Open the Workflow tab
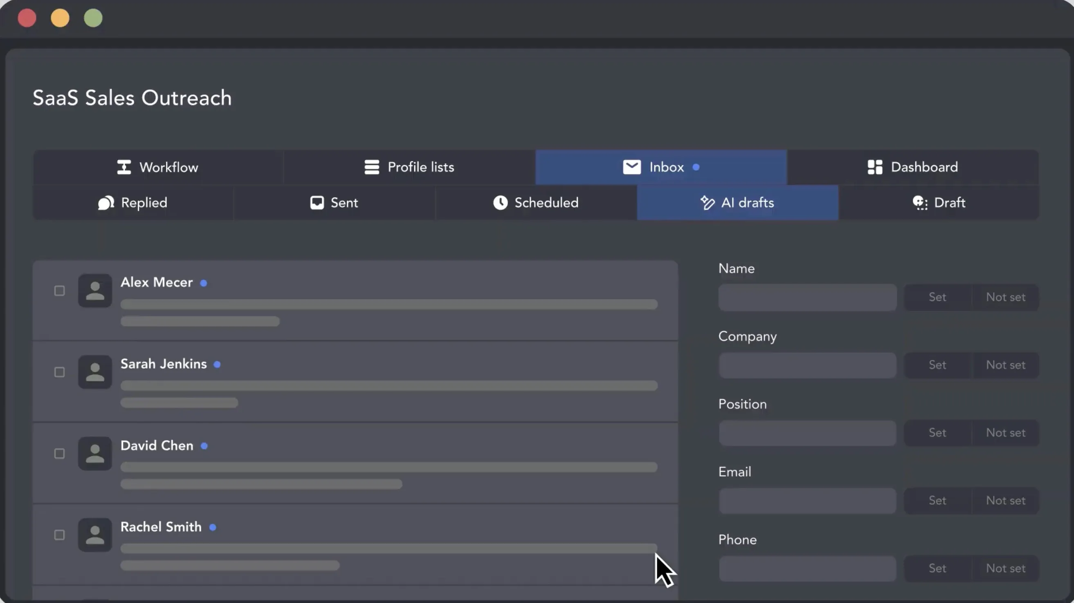This screenshot has width=1074, height=603. tap(158, 167)
